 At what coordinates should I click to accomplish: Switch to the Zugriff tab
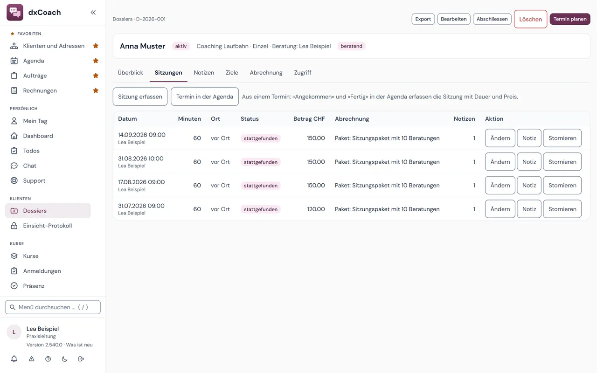pos(303,73)
